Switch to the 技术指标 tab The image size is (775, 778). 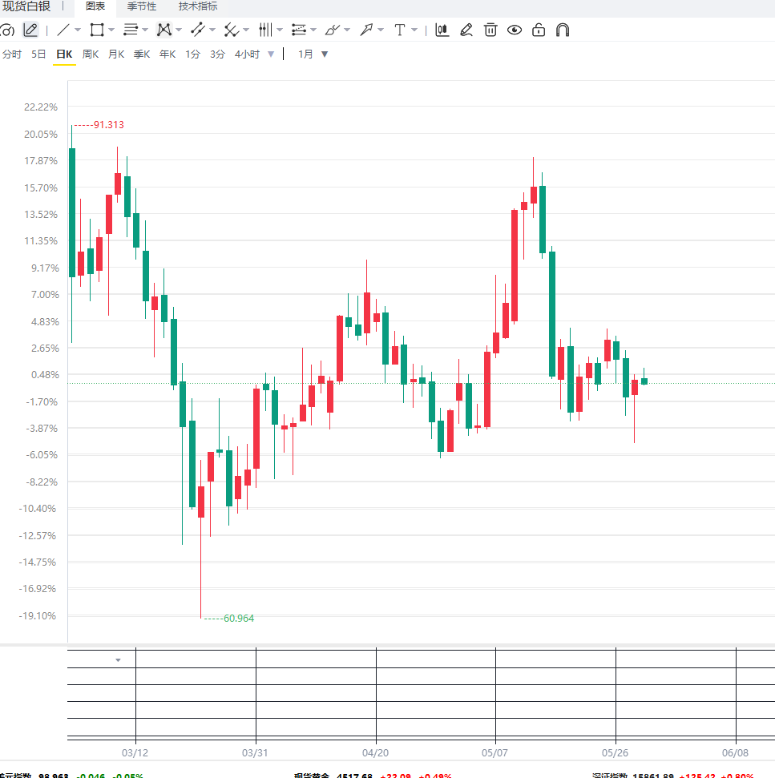pyautogui.click(x=198, y=6)
